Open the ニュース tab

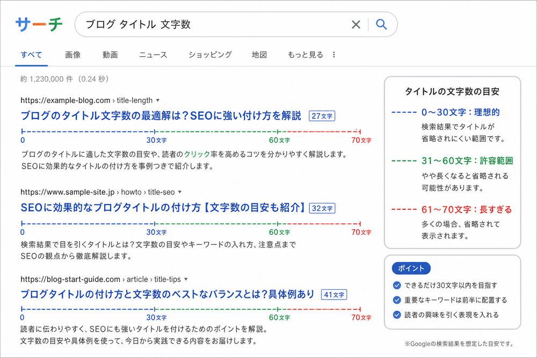(153, 55)
